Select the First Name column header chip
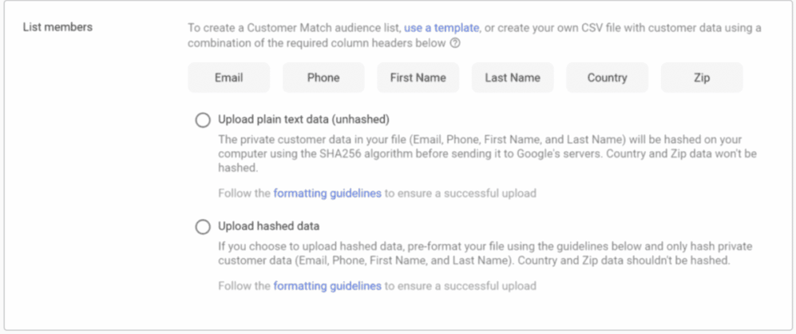796x334 pixels. (x=418, y=78)
